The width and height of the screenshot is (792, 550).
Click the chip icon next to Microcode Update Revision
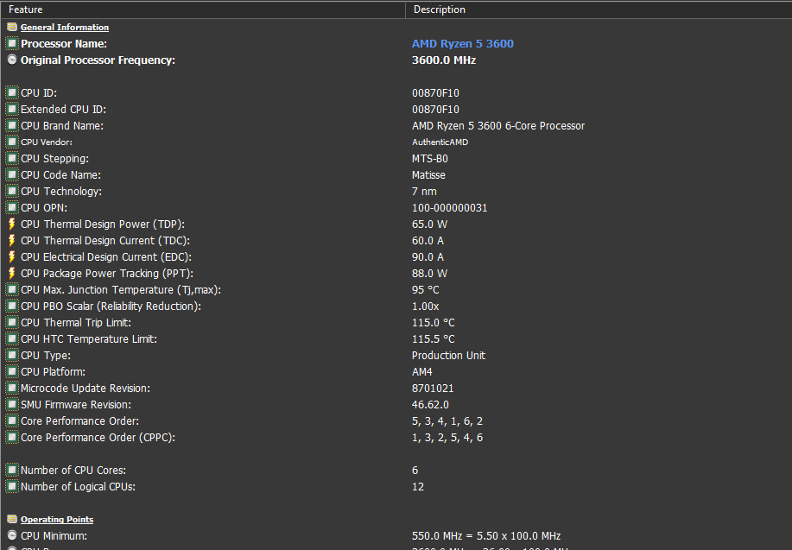12,389
